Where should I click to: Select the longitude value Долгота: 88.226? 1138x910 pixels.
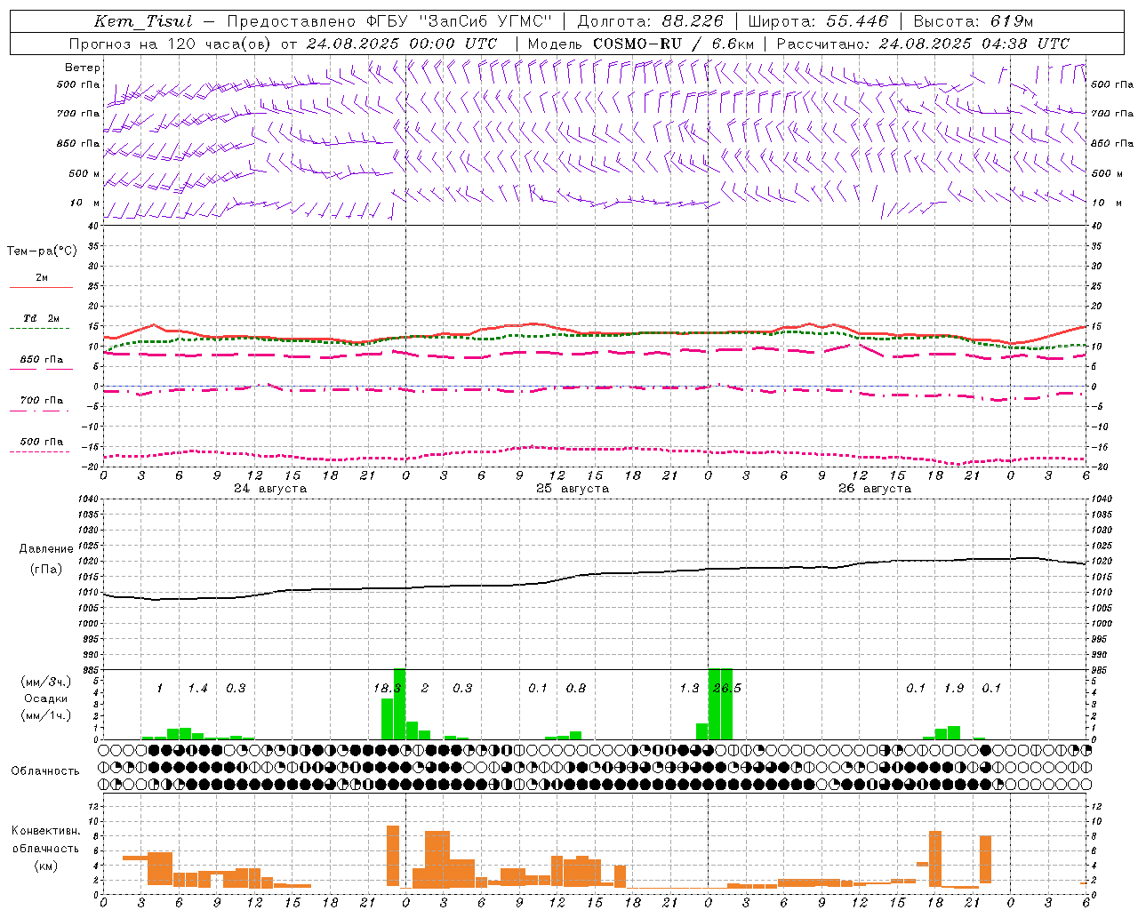(650, 21)
